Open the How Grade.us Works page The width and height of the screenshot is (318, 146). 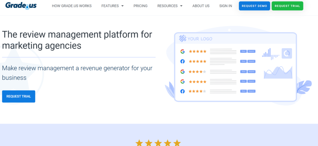[72, 6]
